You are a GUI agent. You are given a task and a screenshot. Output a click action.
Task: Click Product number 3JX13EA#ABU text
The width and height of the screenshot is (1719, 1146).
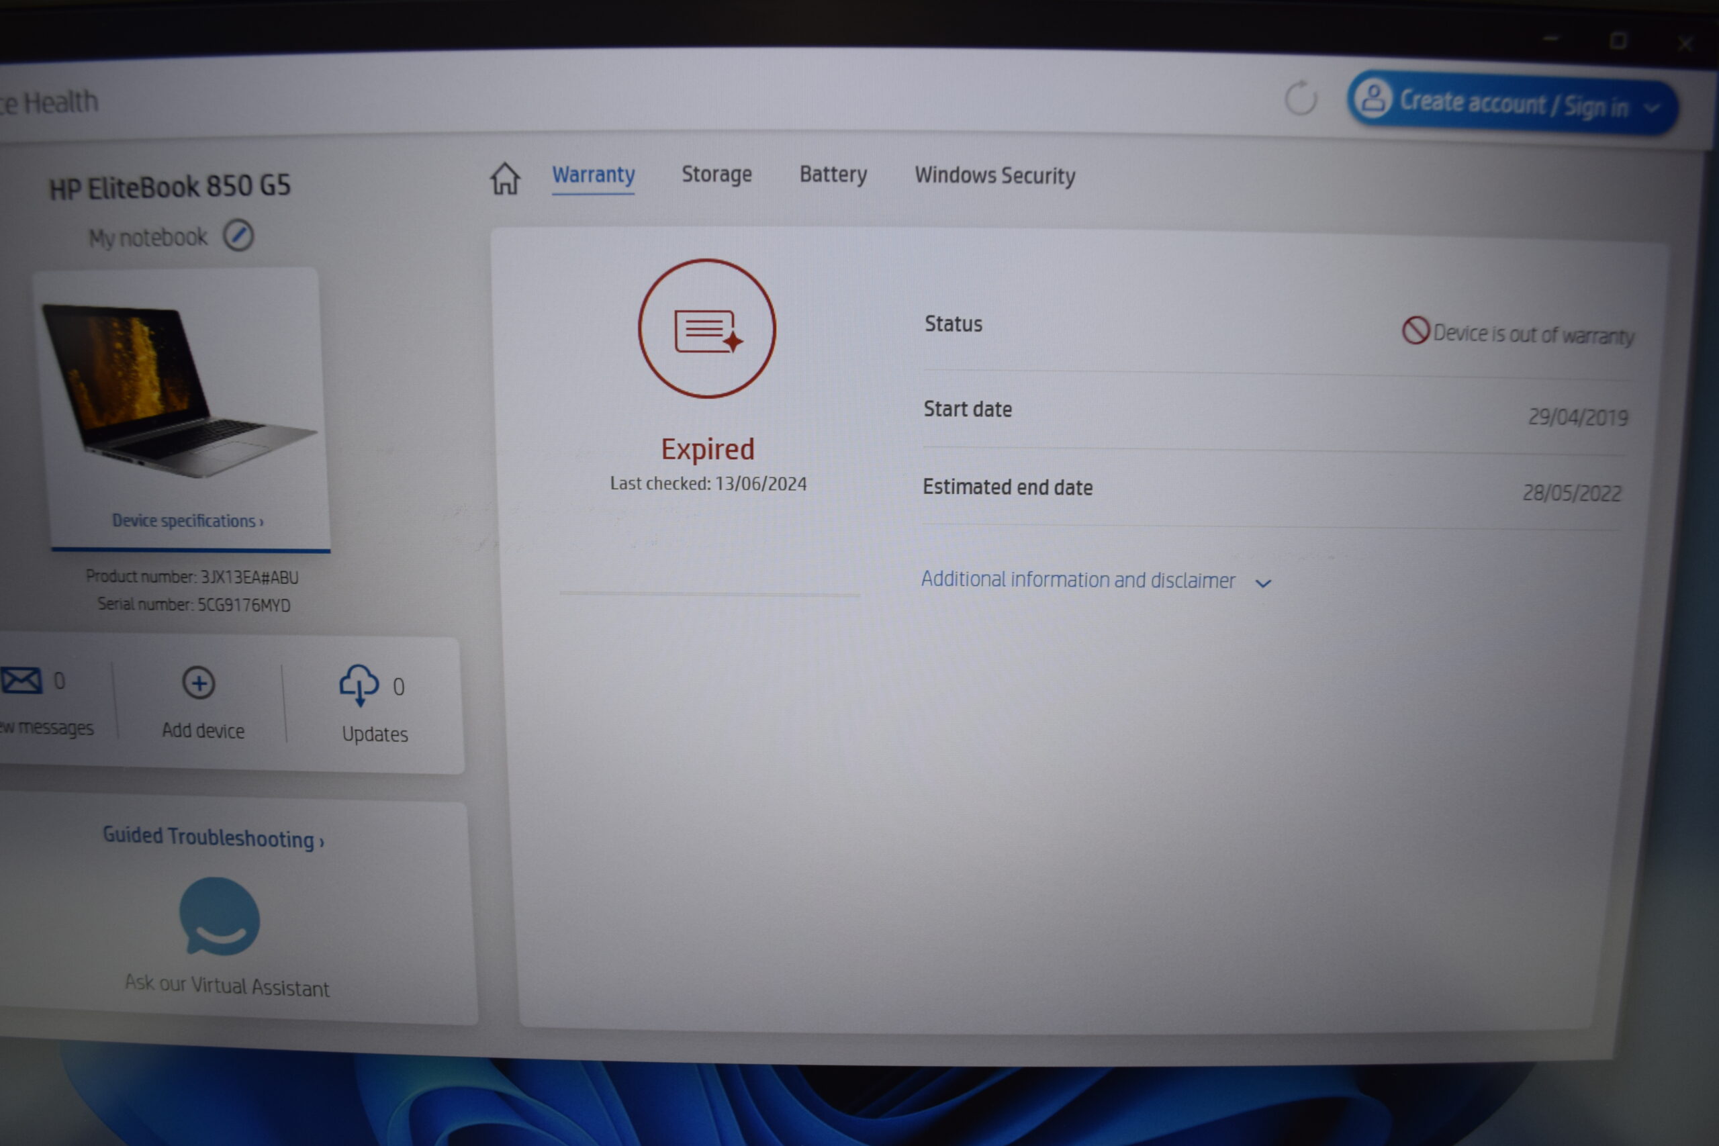(x=191, y=577)
